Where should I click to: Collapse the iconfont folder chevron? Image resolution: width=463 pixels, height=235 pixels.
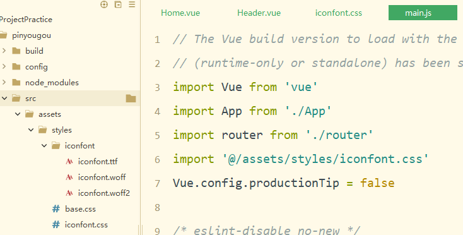(44, 145)
